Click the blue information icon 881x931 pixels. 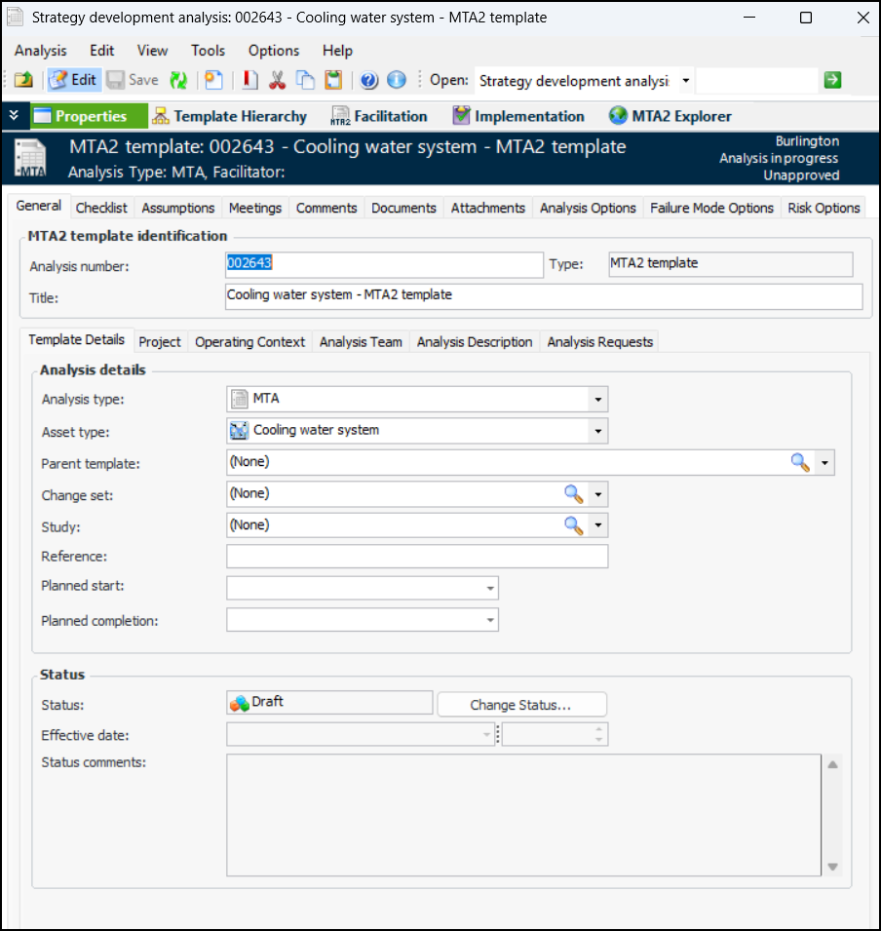396,81
